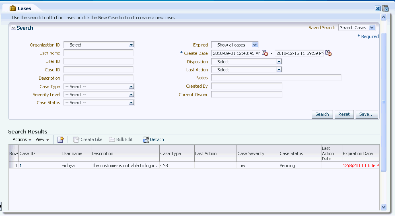The image size is (395, 216).
Task: Click the User ID input field
Action: 99,61
